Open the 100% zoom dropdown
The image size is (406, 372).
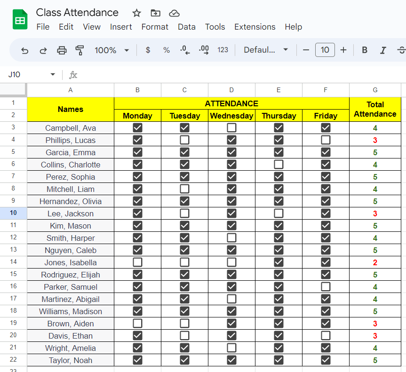click(111, 50)
